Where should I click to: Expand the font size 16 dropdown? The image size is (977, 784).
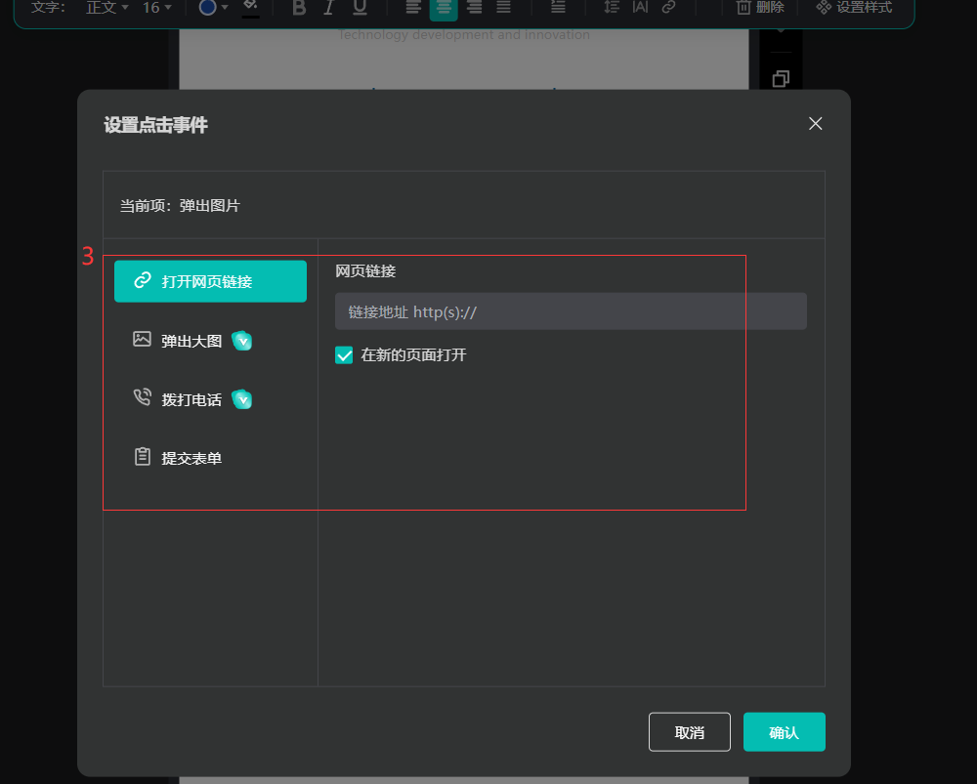point(156,8)
